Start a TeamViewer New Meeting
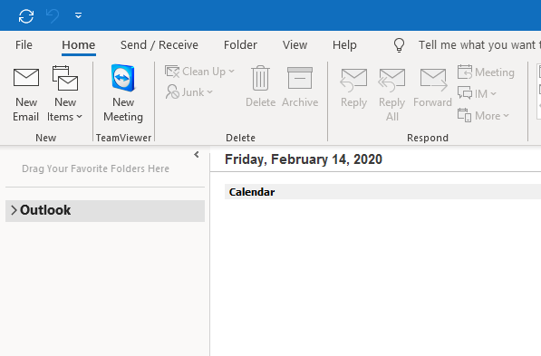The width and height of the screenshot is (541, 356). tap(123, 93)
